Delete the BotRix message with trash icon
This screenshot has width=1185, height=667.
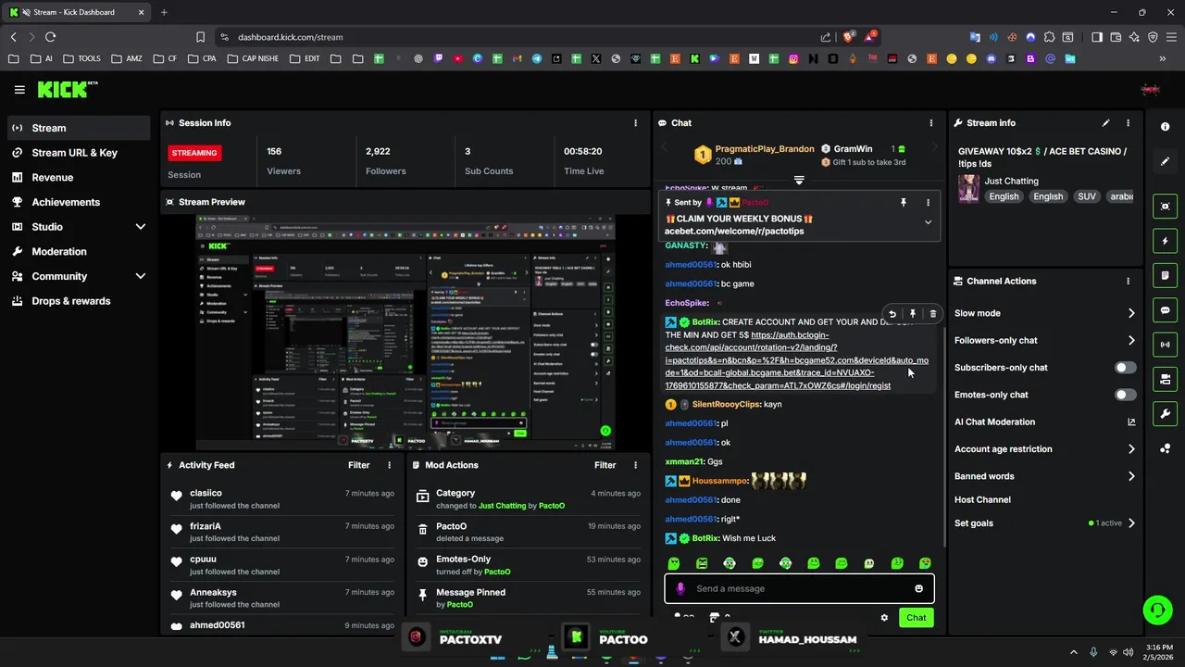932,314
